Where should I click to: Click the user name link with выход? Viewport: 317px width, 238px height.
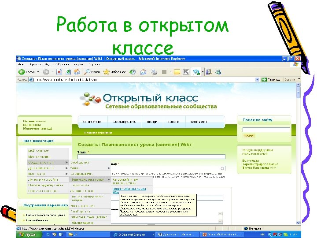(x=37, y=125)
